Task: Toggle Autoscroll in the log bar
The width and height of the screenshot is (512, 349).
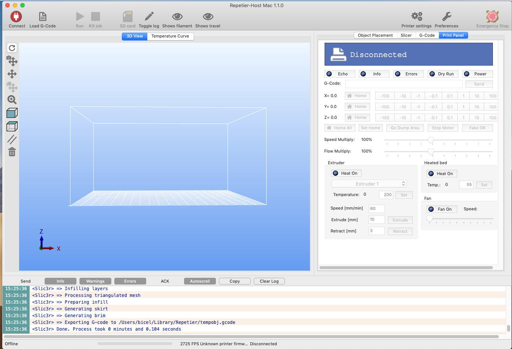Action: pos(200,281)
